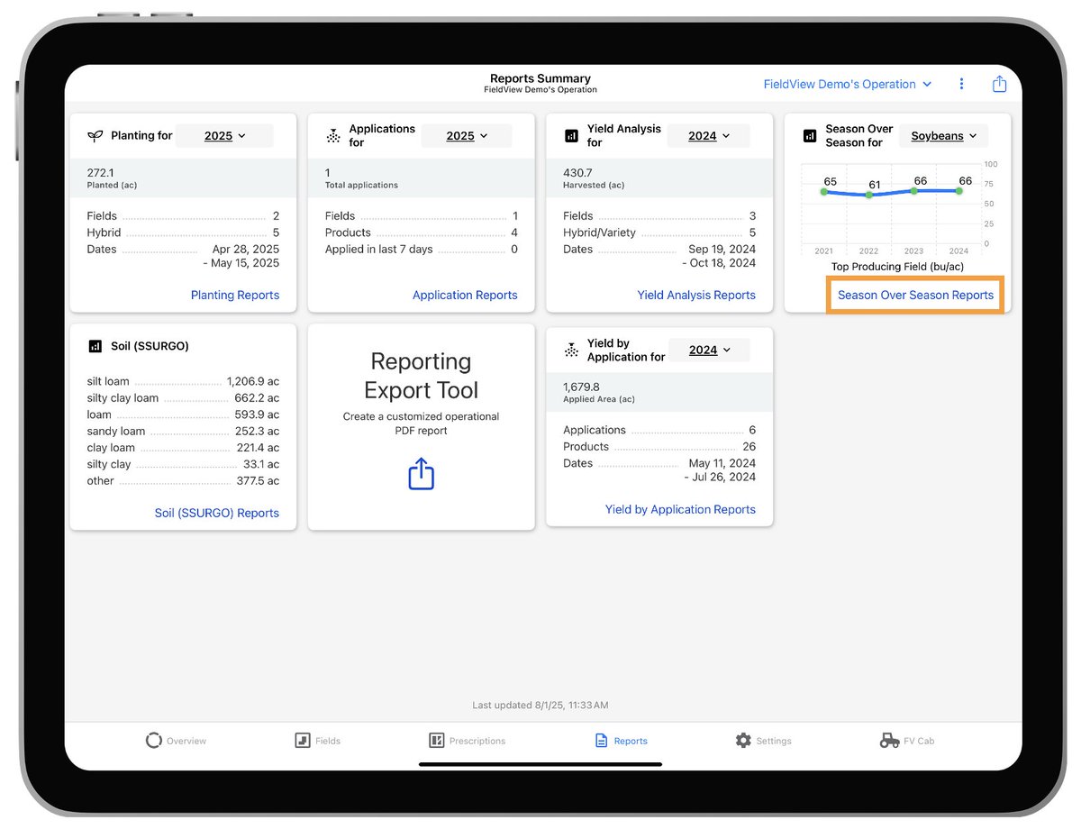Switch to the Fields tab label
Screen dimensions: 1081x829
click(x=328, y=742)
